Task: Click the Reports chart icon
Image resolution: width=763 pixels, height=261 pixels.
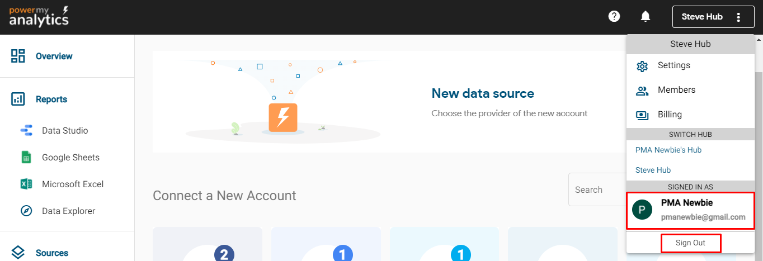Action: click(x=18, y=99)
